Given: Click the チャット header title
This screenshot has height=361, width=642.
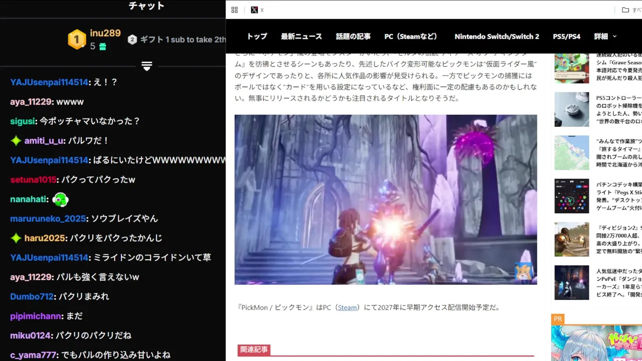Looking at the screenshot, I should [146, 6].
